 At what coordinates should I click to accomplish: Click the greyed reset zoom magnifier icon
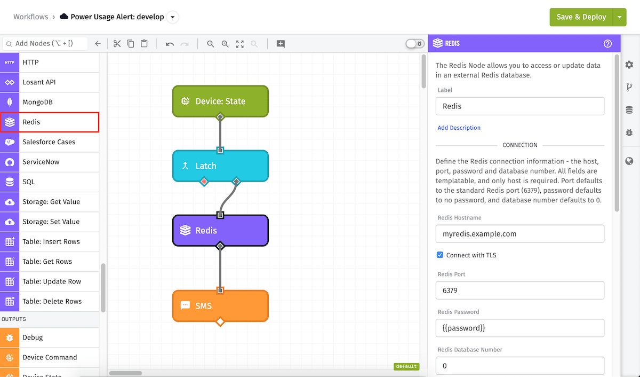[254, 44]
